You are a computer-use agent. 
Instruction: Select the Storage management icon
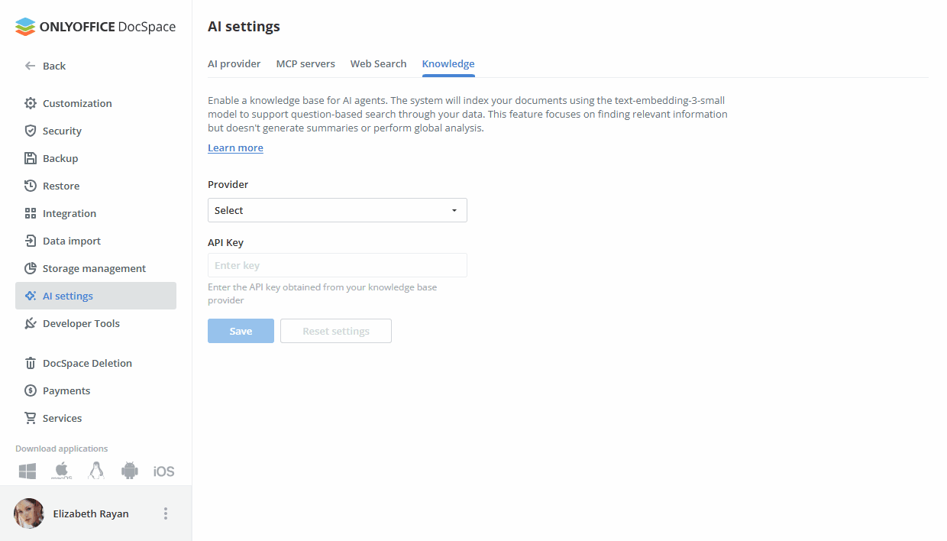[x=29, y=267]
